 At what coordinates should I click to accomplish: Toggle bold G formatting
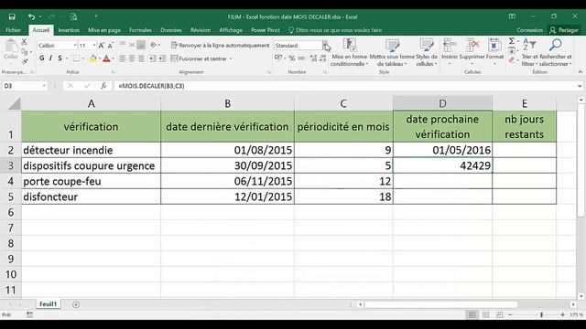tap(41, 58)
